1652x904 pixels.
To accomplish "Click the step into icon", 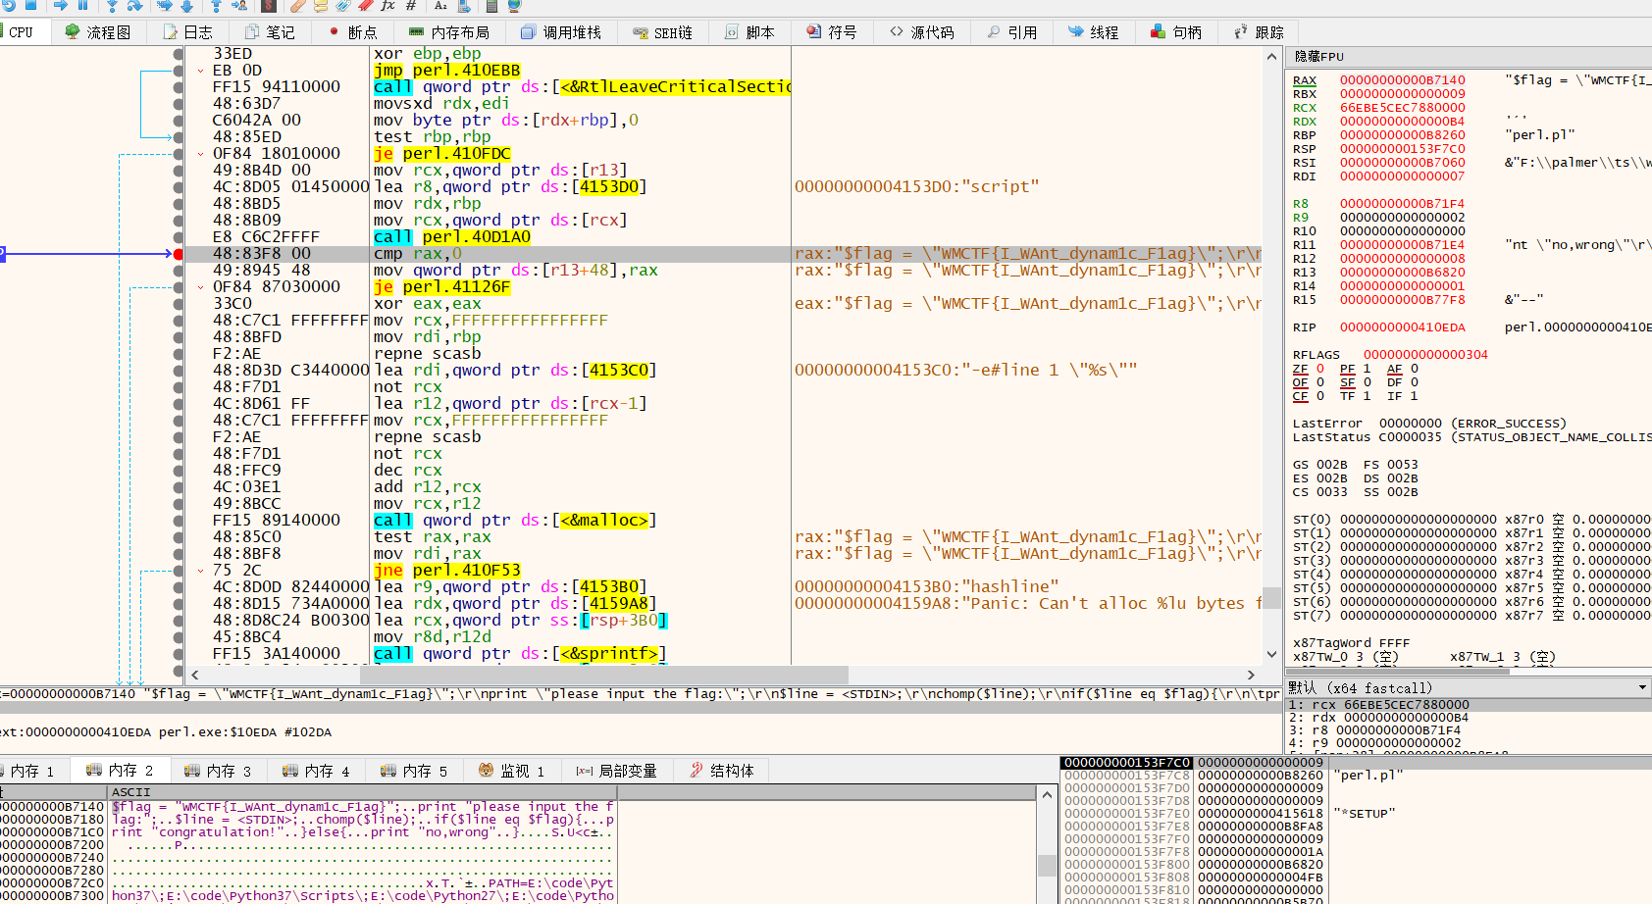I will (x=113, y=8).
